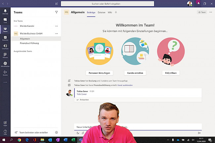Image resolution: width=215 pixels, height=143 pixels.
Task: Click Personen hinzufügen button
Action: coord(100,73)
